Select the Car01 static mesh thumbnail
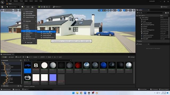170x95 pixels. [27, 68]
